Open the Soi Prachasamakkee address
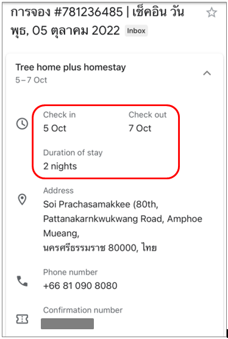This screenshot has height=339, width=228. 123,226
